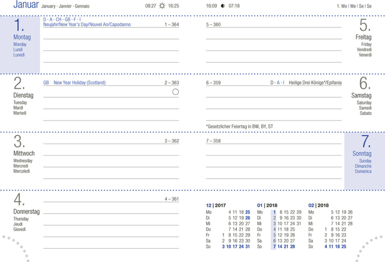This screenshot has width=385, height=262.
Task: Click bold 26 in the December 2017 Di row
Action: [247, 218]
